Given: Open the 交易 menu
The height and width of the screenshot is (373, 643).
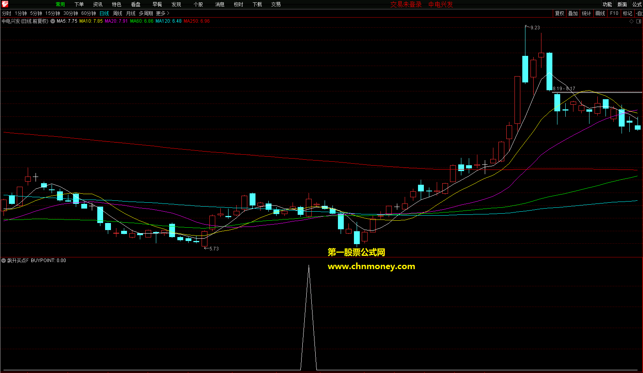Looking at the screenshot, I should pos(276,4).
